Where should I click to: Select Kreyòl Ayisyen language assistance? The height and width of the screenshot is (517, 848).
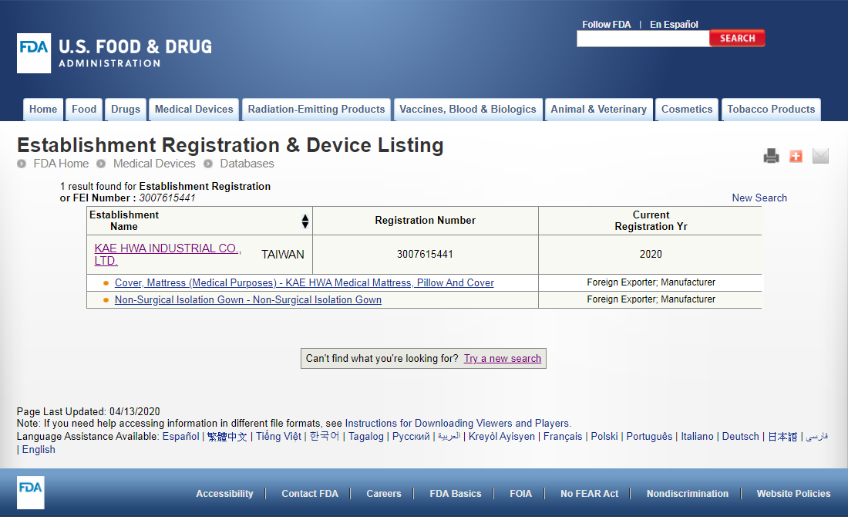(x=502, y=436)
